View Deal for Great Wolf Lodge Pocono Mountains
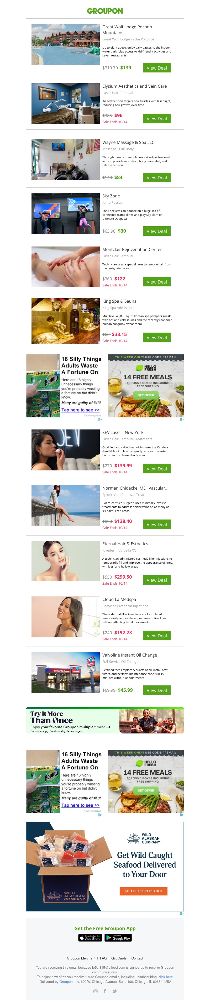This screenshot has width=210, height=1007. (156, 68)
